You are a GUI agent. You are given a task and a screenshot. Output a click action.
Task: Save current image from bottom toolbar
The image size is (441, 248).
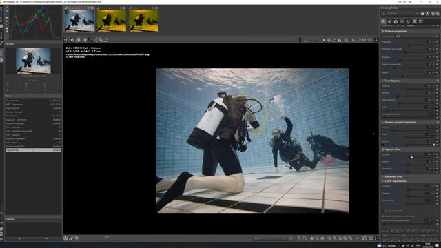(65, 238)
